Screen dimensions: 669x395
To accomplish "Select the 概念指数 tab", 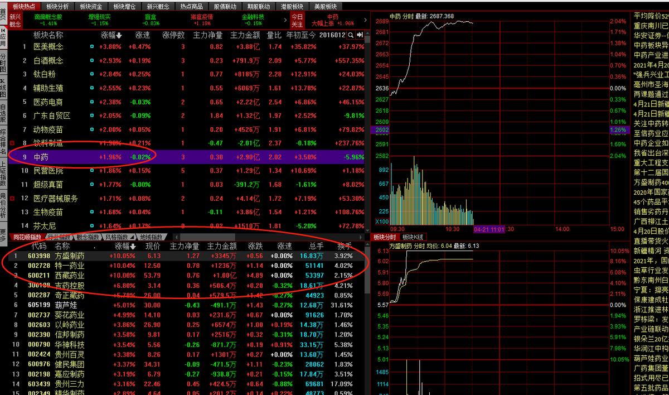I will coord(86,237).
